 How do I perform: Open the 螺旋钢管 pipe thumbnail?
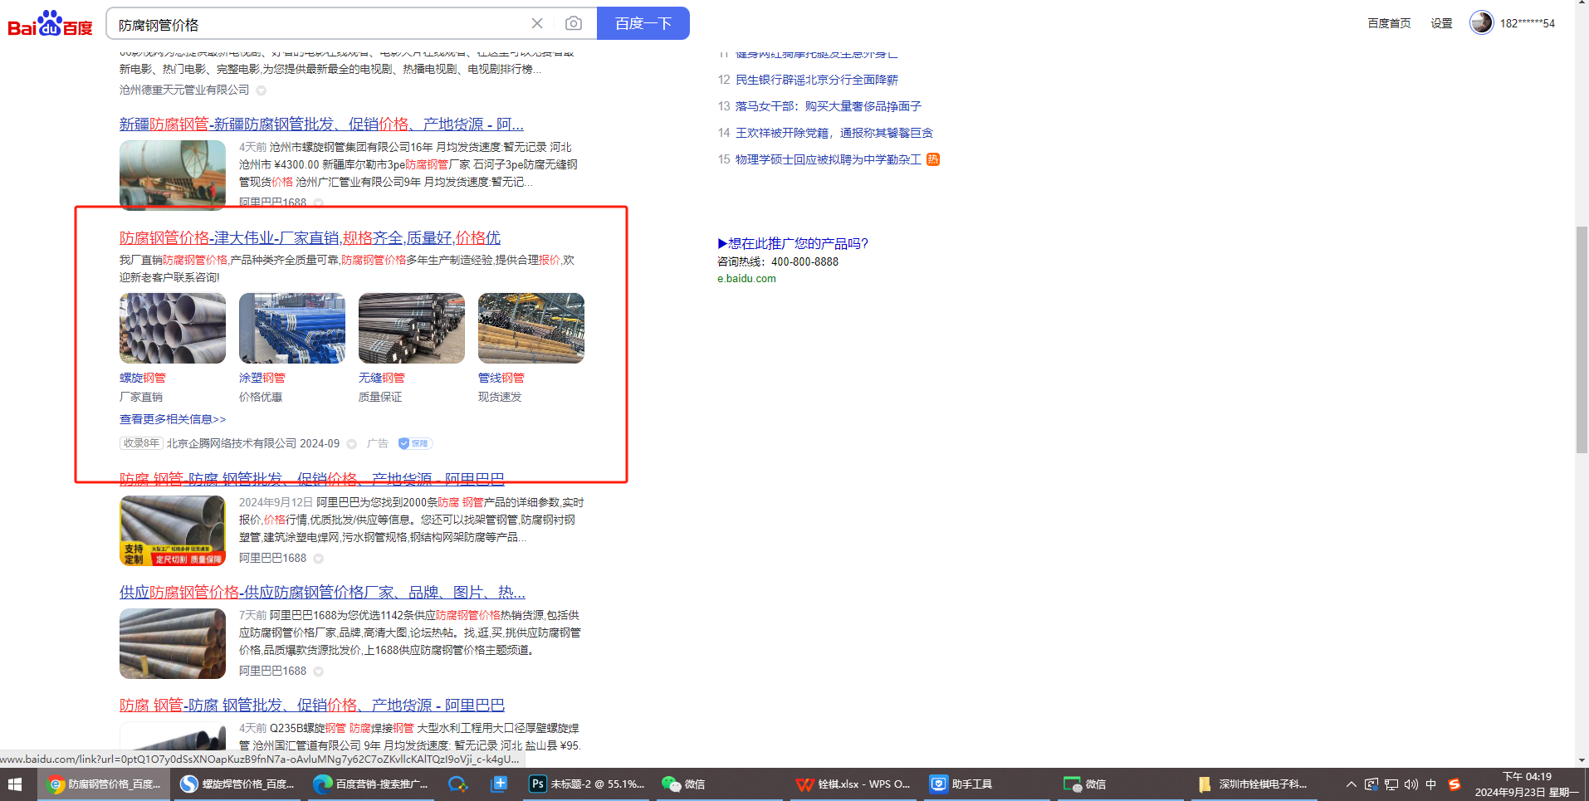(x=173, y=328)
